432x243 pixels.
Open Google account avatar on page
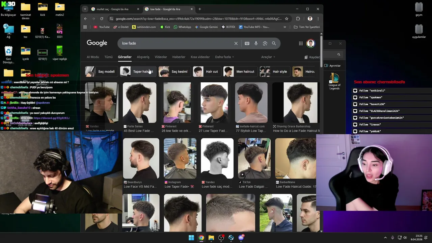pyautogui.click(x=310, y=43)
